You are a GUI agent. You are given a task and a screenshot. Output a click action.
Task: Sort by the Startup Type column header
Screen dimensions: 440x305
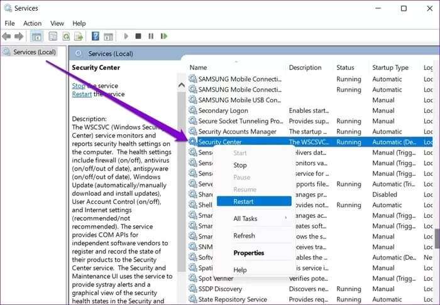(x=390, y=68)
